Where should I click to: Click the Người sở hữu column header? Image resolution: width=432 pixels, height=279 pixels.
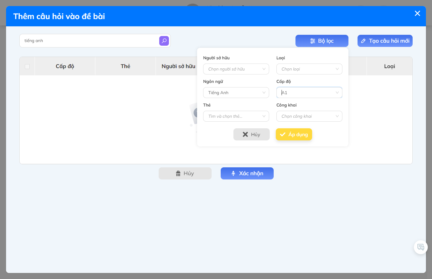[178, 66]
